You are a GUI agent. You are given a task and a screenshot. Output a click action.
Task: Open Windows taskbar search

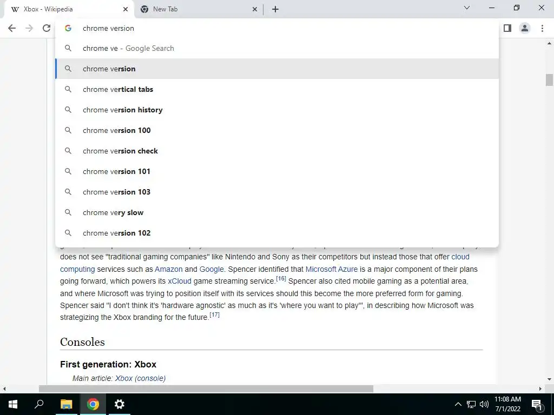[x=39, y=404]
